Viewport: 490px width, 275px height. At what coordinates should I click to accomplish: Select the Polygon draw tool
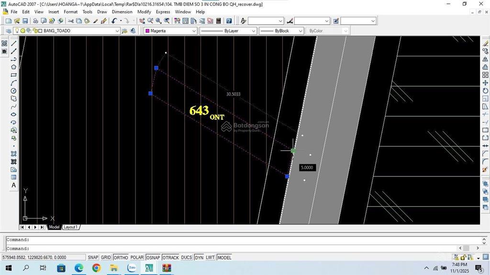pyautogui.click(x=13, y=67)
